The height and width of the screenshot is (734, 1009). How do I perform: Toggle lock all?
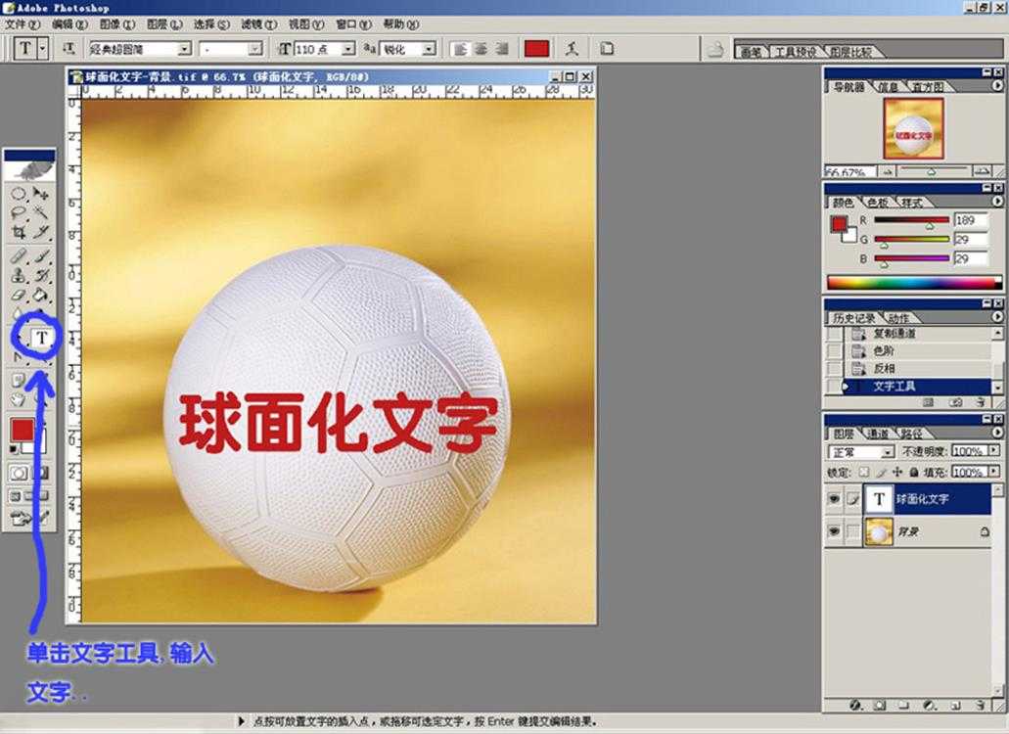(914, 472)
